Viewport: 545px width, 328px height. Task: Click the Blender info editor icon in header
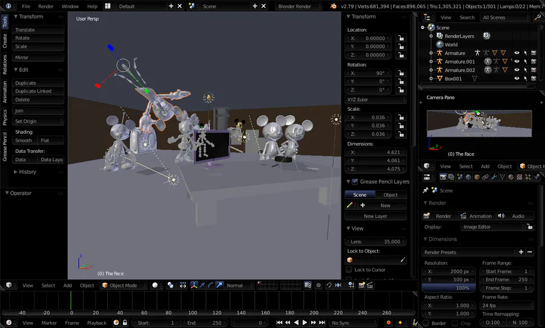click(8, 6)
